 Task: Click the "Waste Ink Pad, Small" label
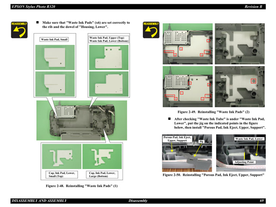coord(54,39)
